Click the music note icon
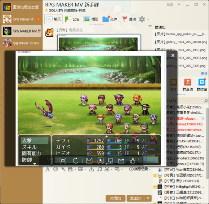The width and height of the screenshot is (209, 204). [99, 169]
